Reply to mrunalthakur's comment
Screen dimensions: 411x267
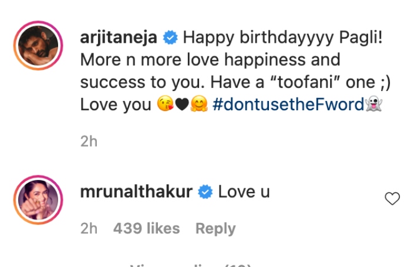(x=215, y=228)
